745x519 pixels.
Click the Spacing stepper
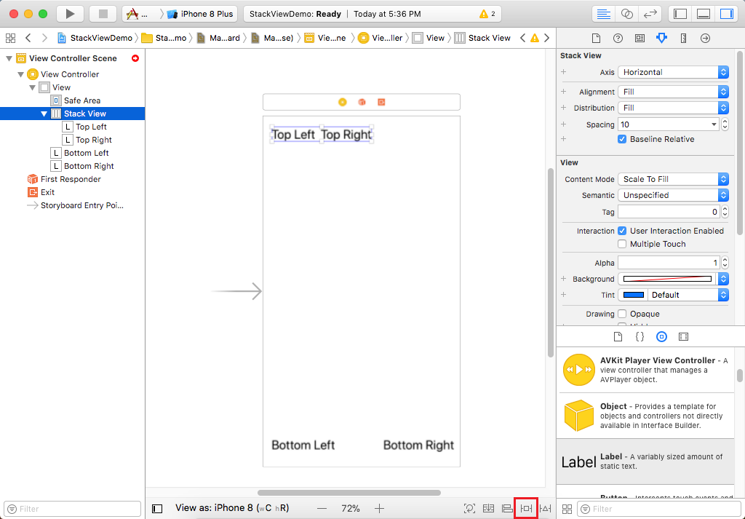[x=725, y=124]
